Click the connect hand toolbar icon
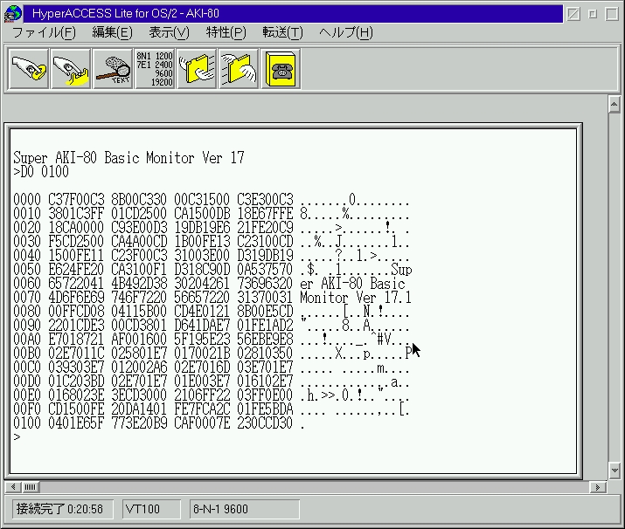Screen dimensions: 625x529 (29, 69)
